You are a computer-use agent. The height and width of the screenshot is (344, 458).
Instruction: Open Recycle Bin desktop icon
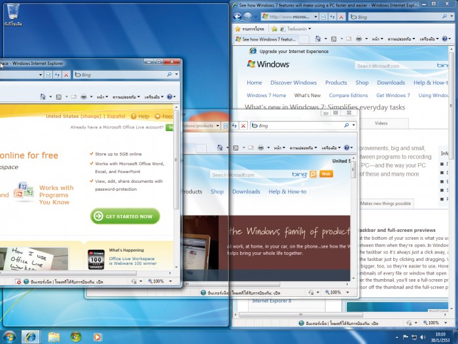[13, 14]
